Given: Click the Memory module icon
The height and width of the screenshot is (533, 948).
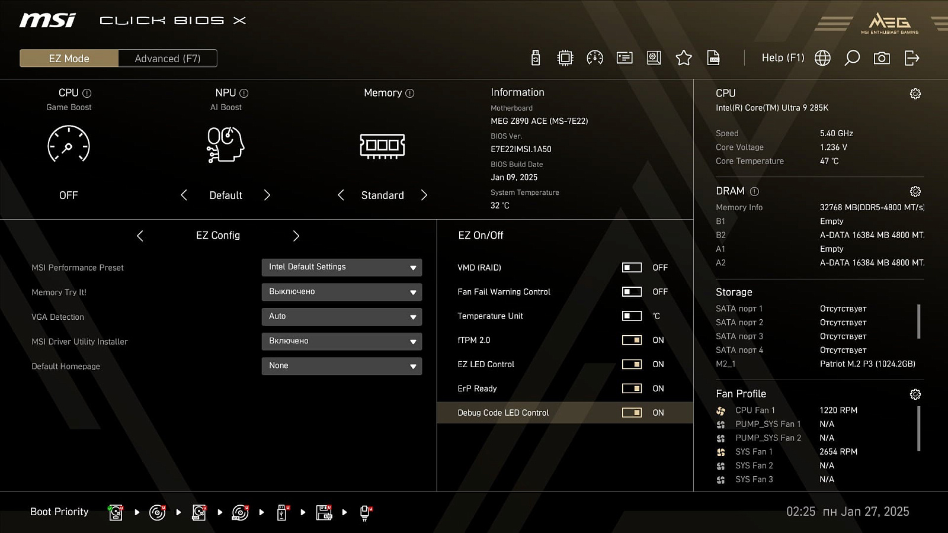Looking at the screenshot, I should (x=382, y=146).
